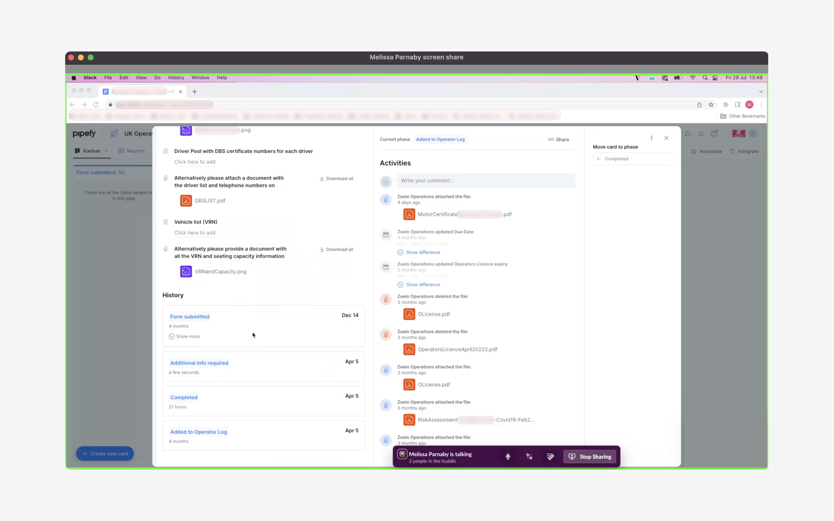Expand Show more under Form submitted
This screenshot has height=521, width=834.
tap(184, 336)
